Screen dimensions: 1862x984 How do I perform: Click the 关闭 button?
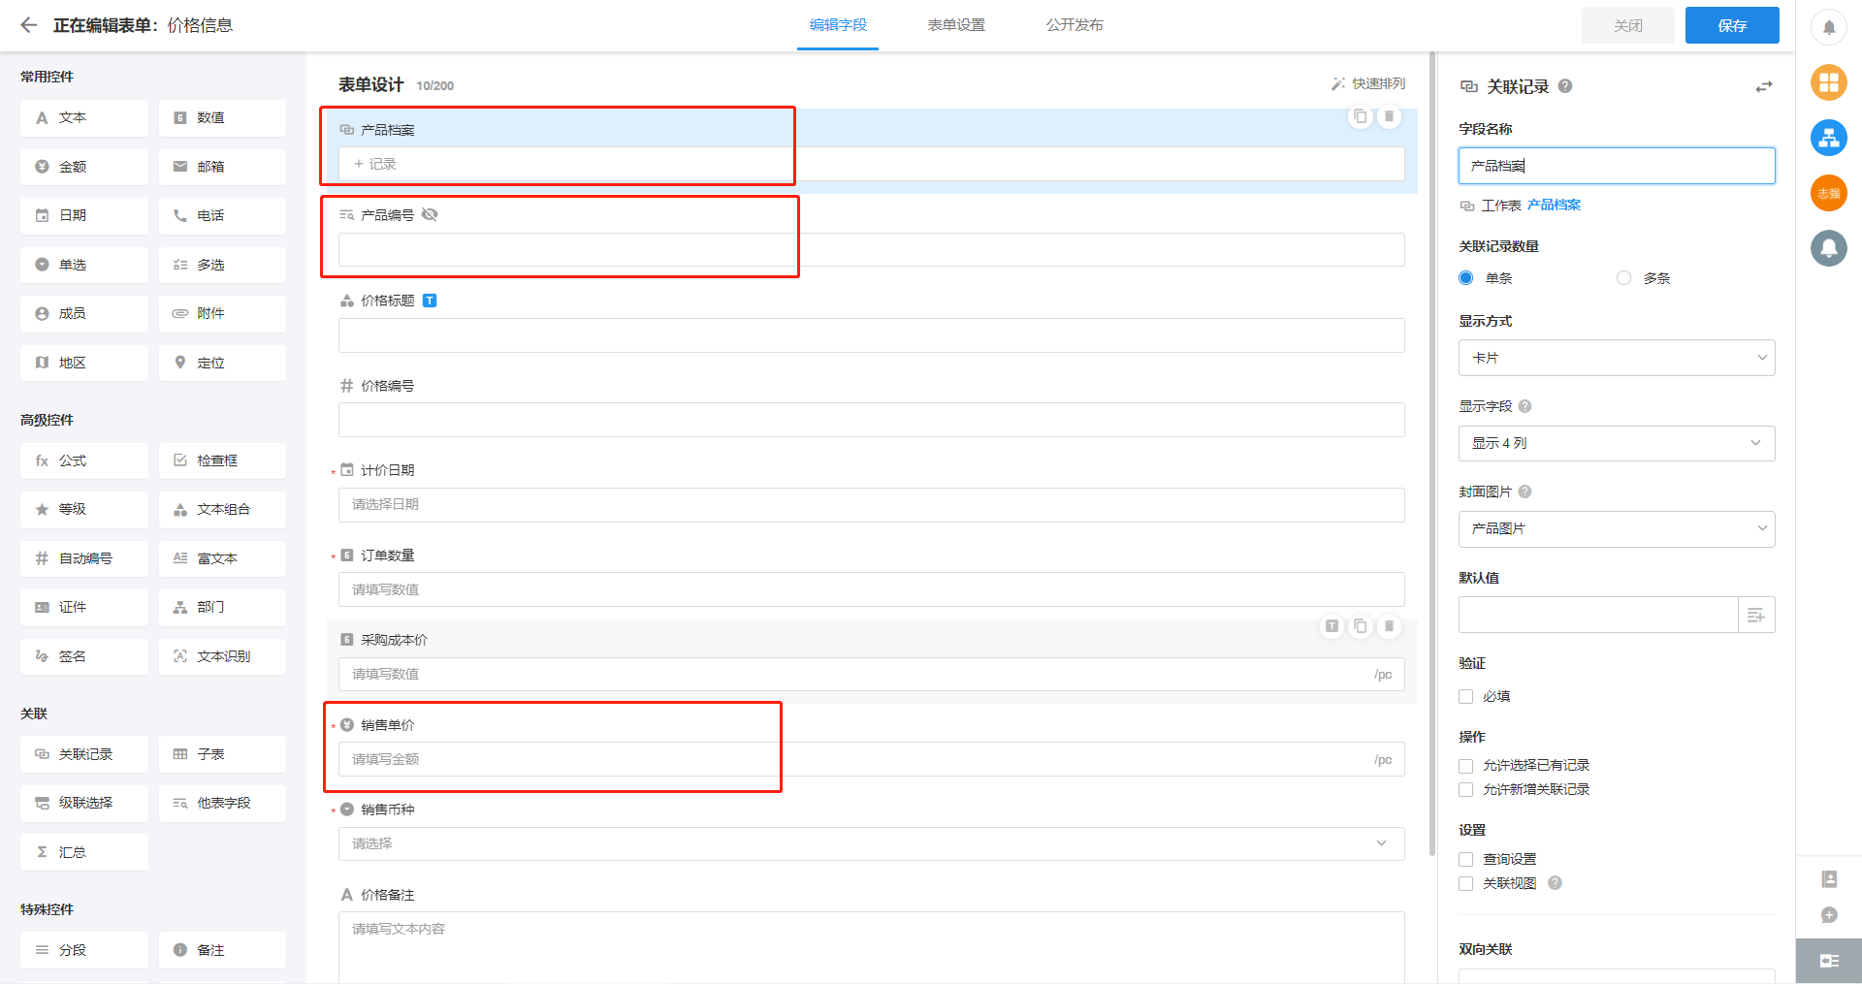coord(1628,25)
